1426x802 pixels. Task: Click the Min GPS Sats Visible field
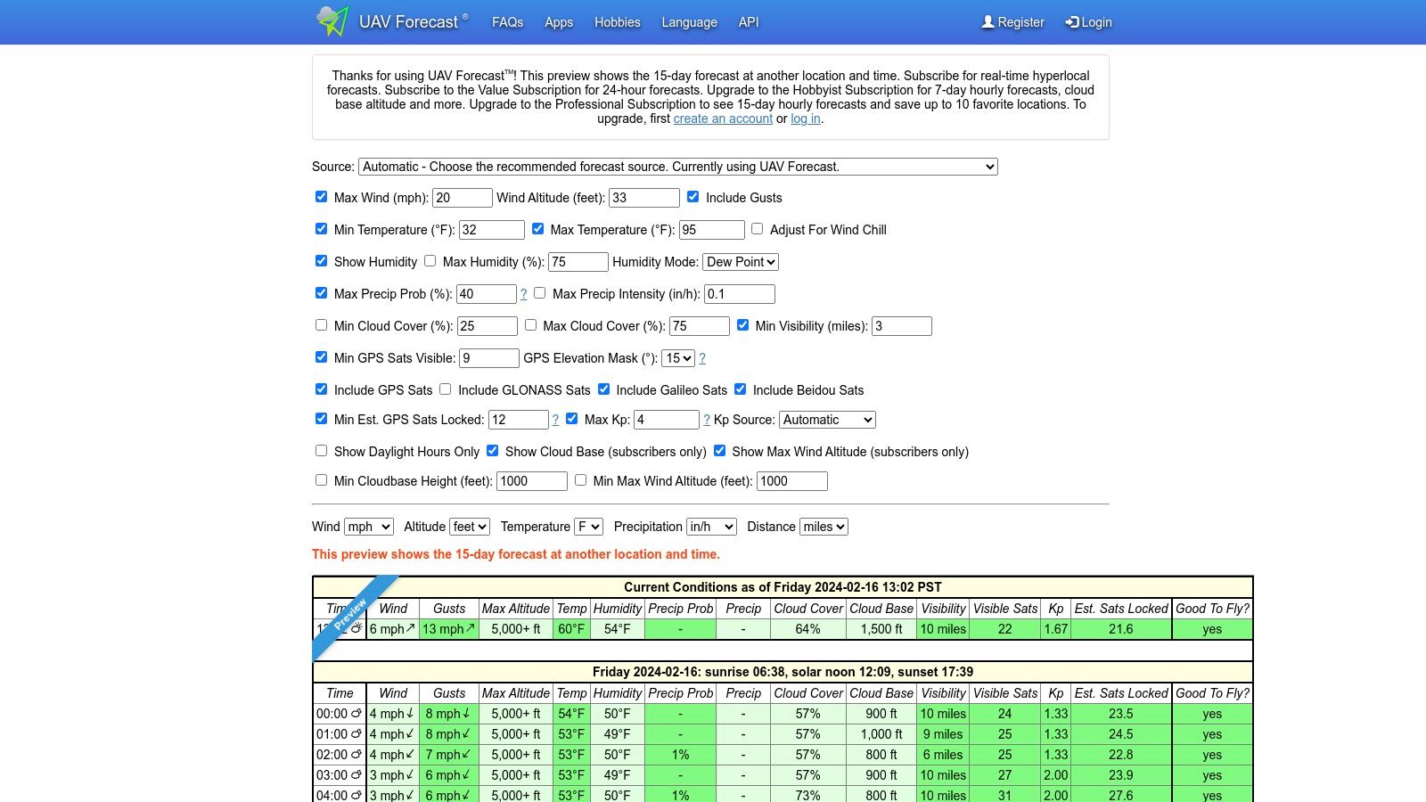pos(489,358)
